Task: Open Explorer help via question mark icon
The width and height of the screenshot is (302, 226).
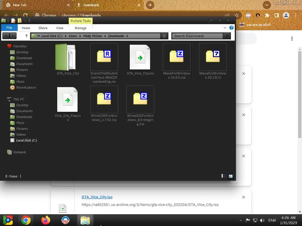Action: (232, 28)
